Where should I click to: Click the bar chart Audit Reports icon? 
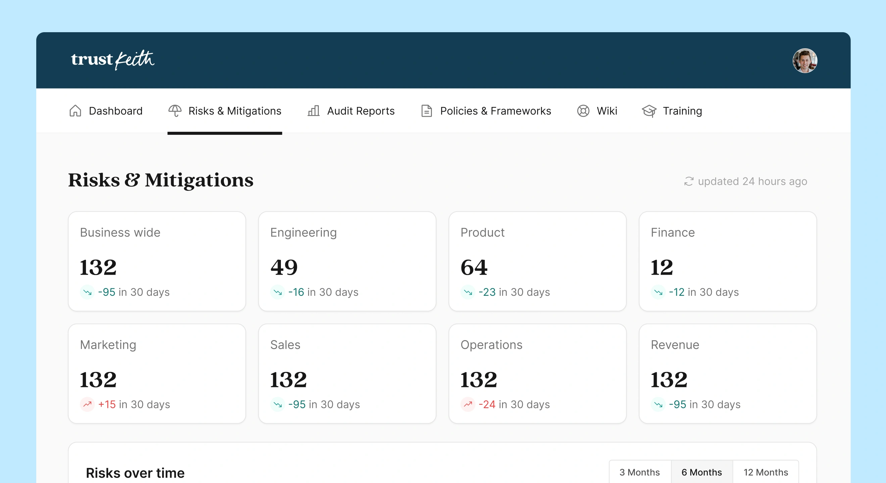[313, 111]
